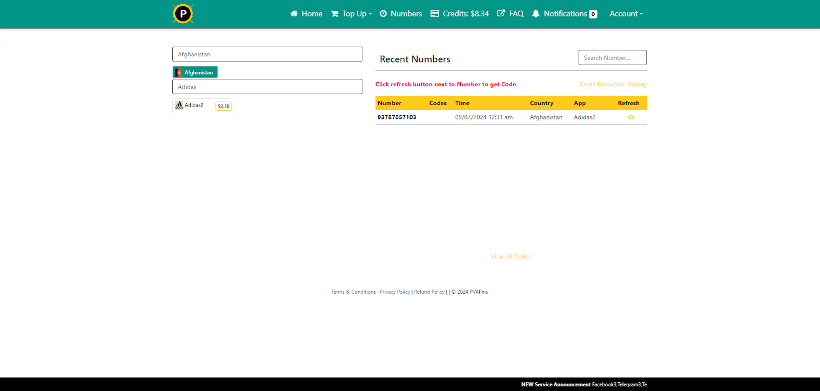This screenshot has height=391, width=820.
Task: Open Notifications list
Action: (x=564, y=14)
